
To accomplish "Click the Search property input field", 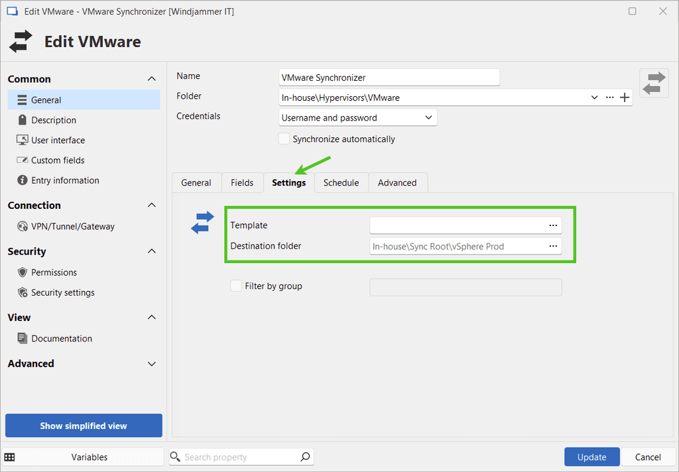I will pyautogui.click(x=239, y=457).
